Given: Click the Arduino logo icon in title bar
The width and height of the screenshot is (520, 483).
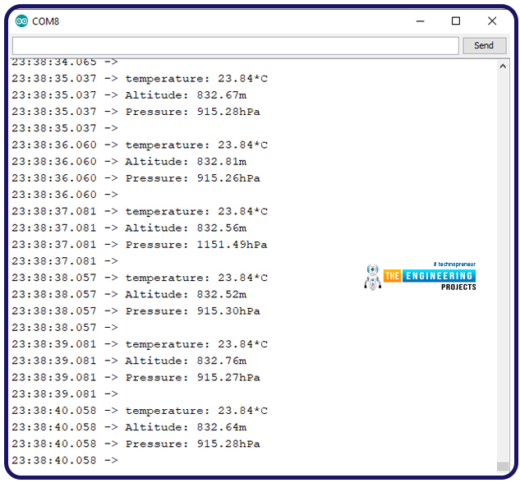Looking at the screenshot, I should click(x=21, y=21).
